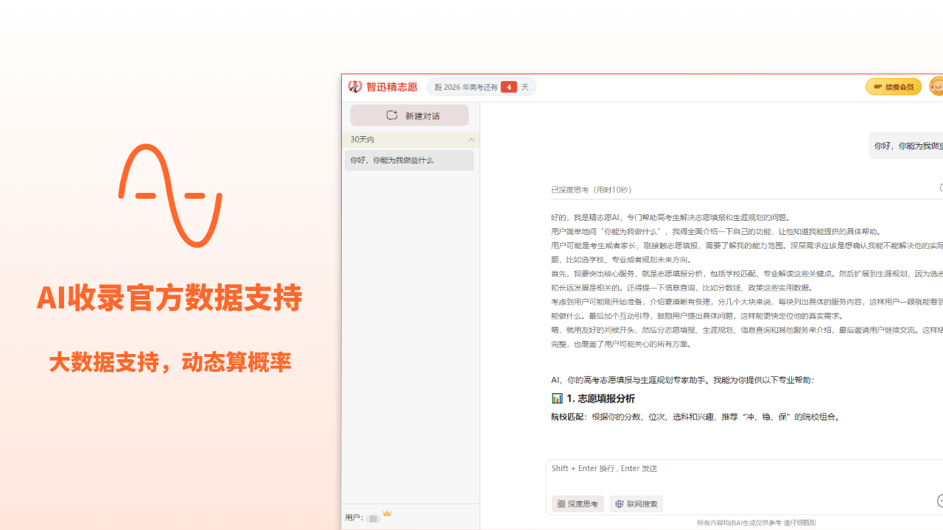Click the regenerate icon beside thinking header

(x=941, y=188)
